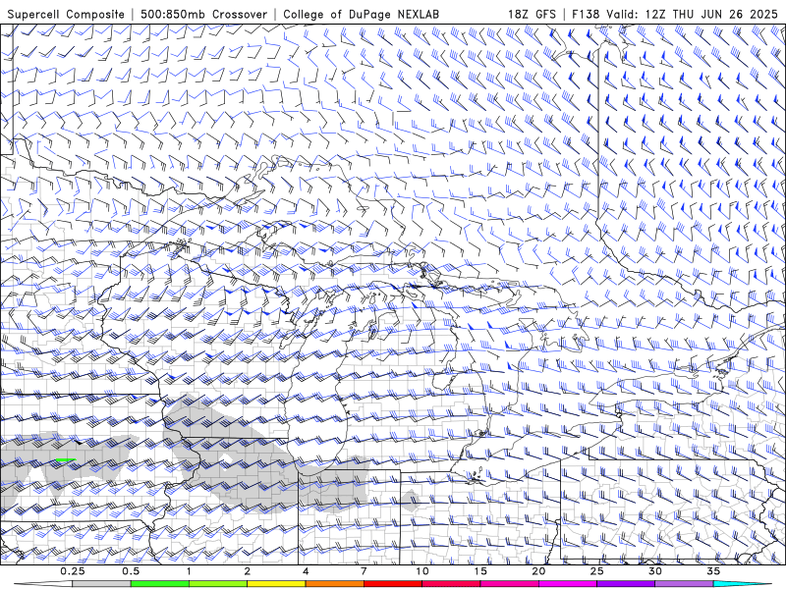Click the small green shaded patch on map
Viewport: 786px width, 589px height.
coord(65,459)
